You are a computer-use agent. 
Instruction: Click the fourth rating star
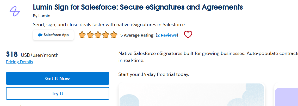coord(106,35)
